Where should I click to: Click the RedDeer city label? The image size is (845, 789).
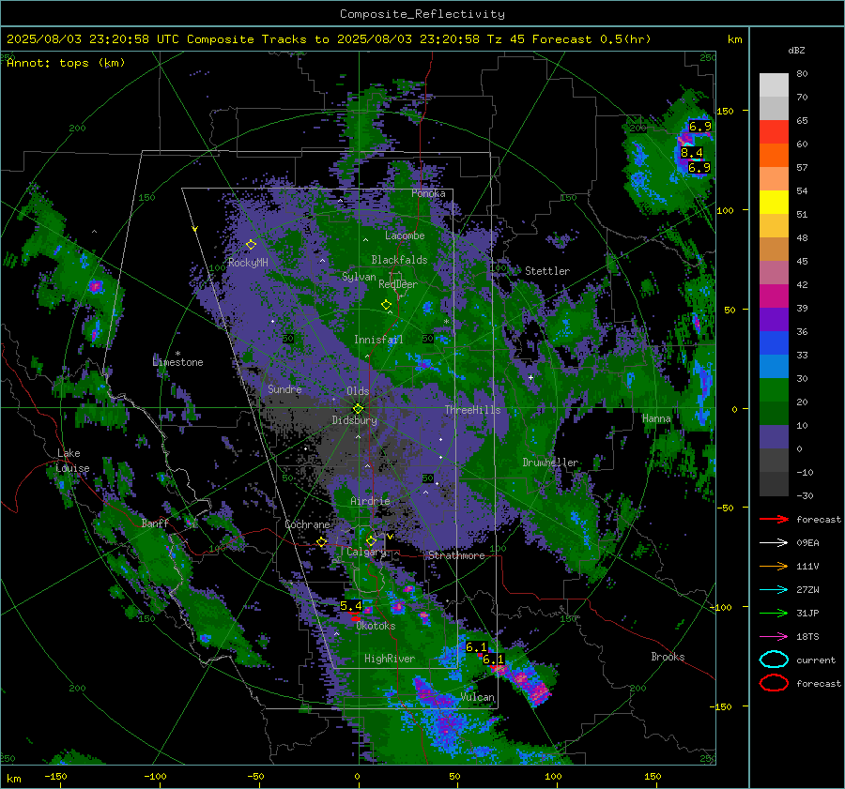click(x=398, y=284)
